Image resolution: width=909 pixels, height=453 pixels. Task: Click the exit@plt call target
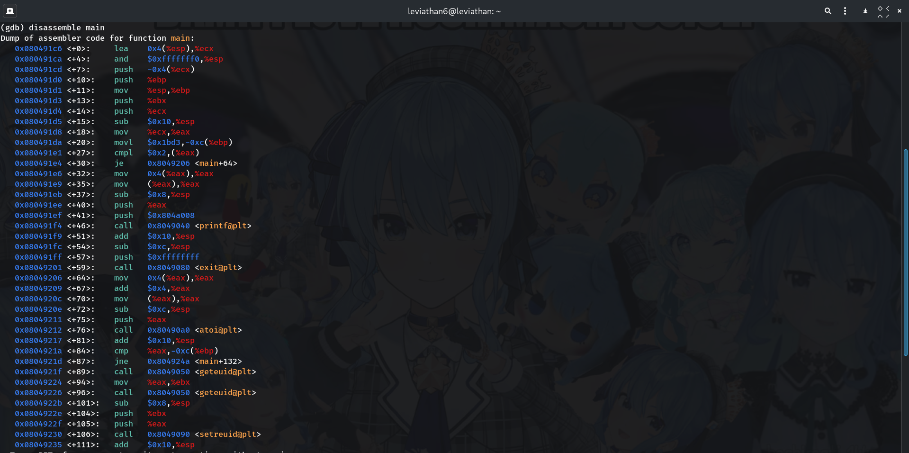218,267
